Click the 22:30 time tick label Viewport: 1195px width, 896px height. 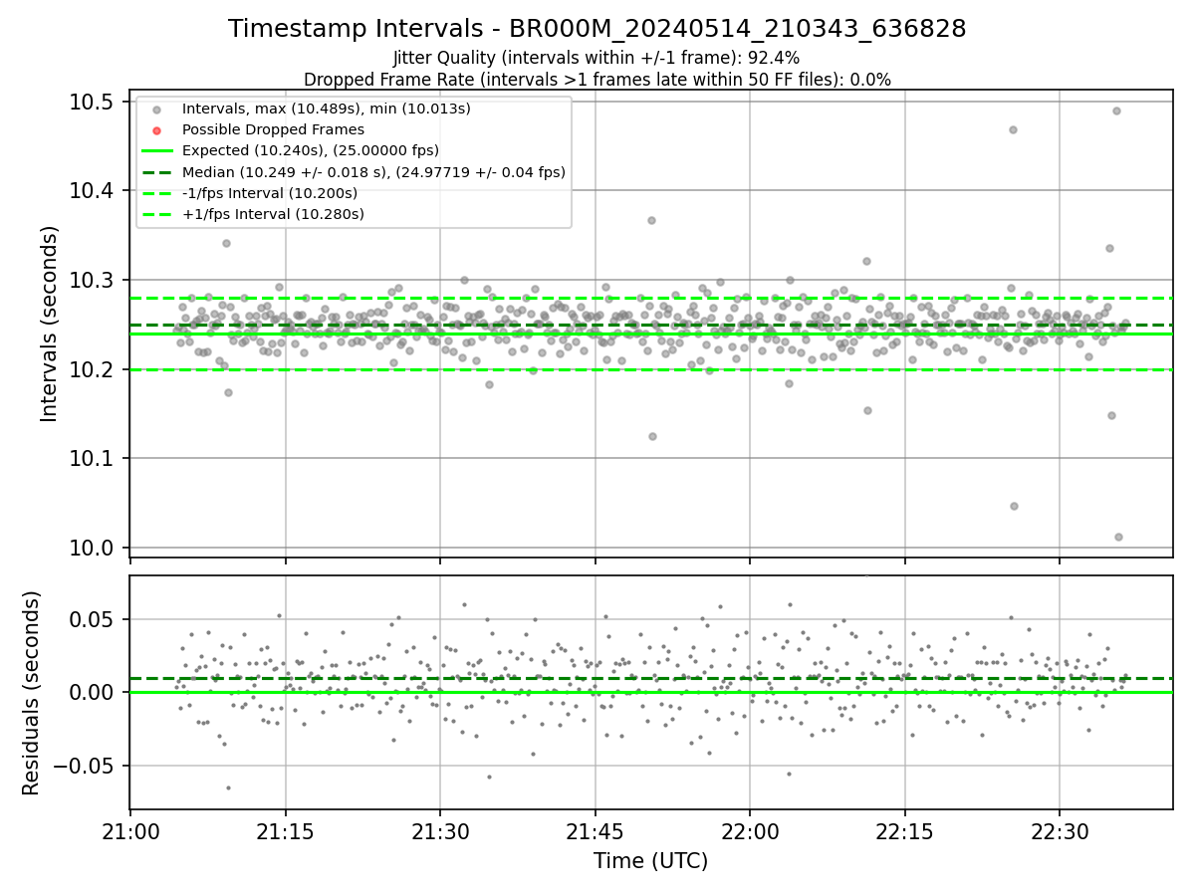coord(1059,831)
